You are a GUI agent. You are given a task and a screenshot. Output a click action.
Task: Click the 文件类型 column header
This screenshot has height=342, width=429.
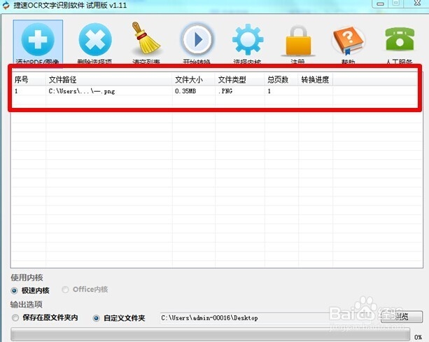pyautogui.click(x=239, y=80)
